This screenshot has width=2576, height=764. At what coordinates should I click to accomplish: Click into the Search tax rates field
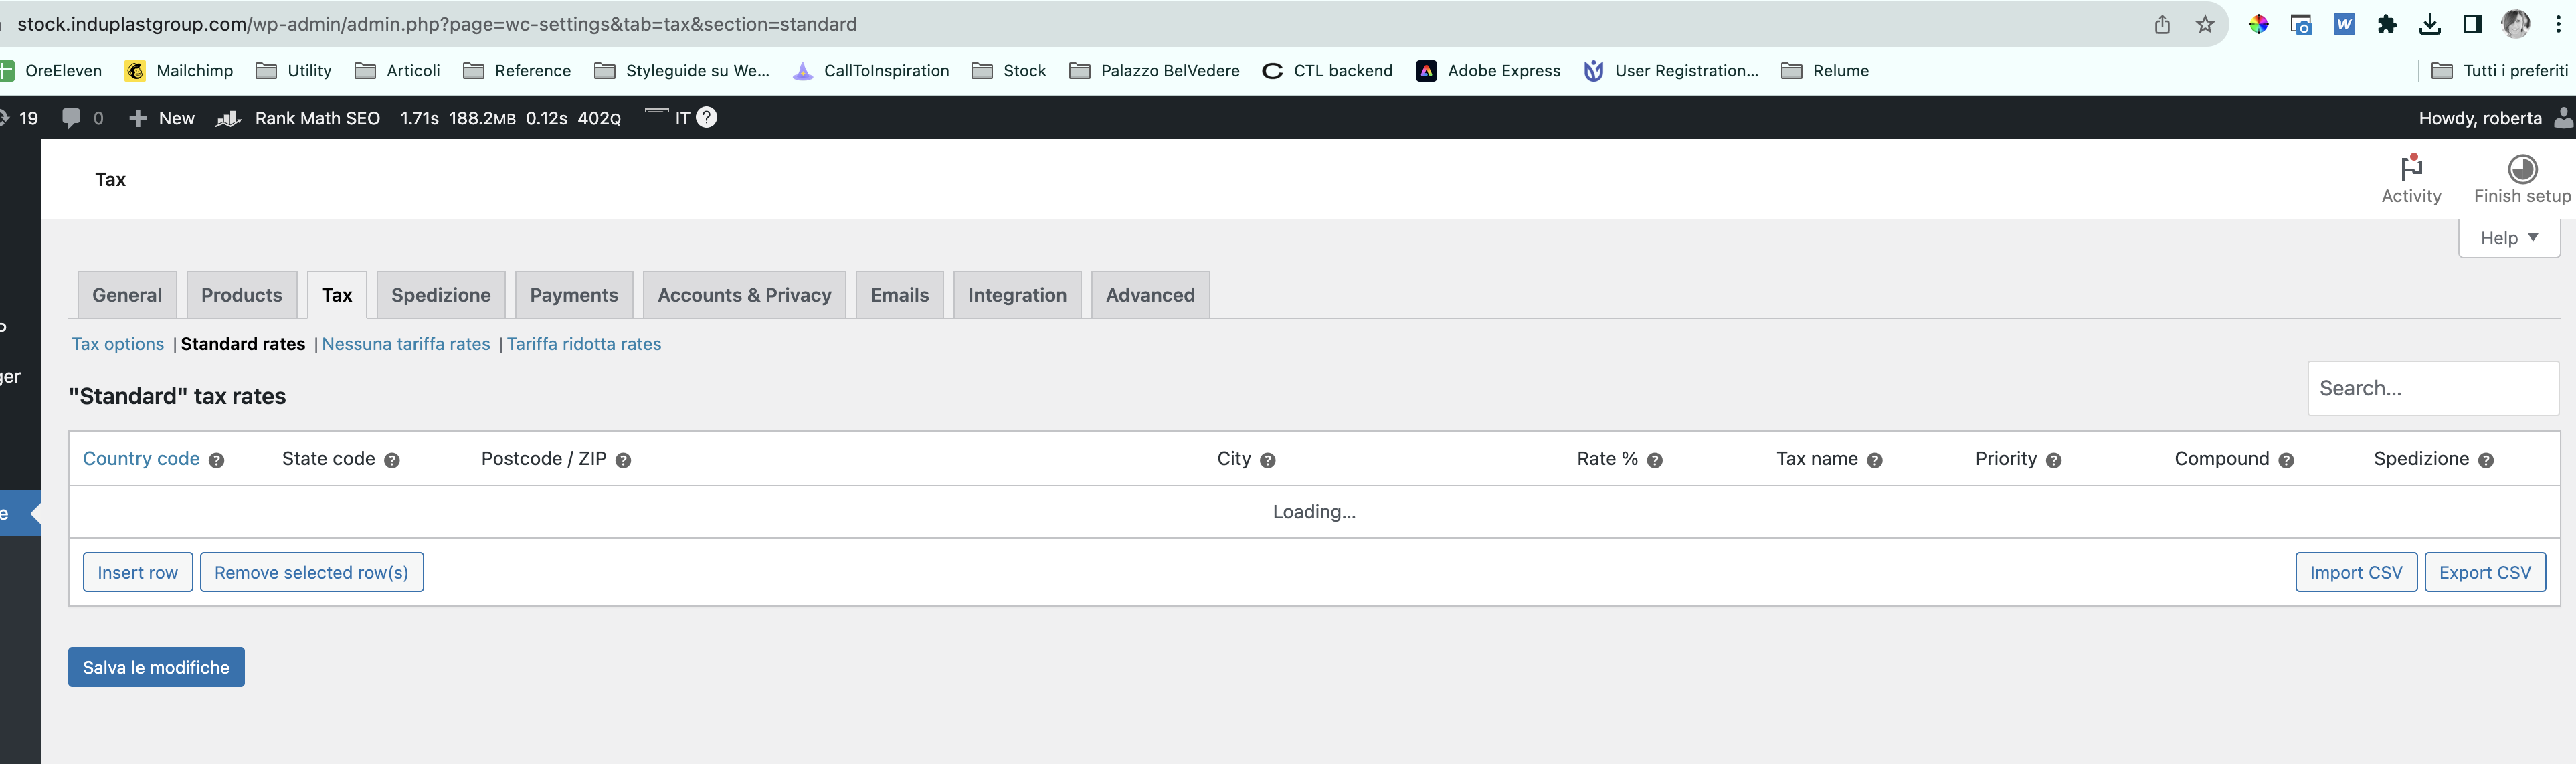(x=2432, y=388)
